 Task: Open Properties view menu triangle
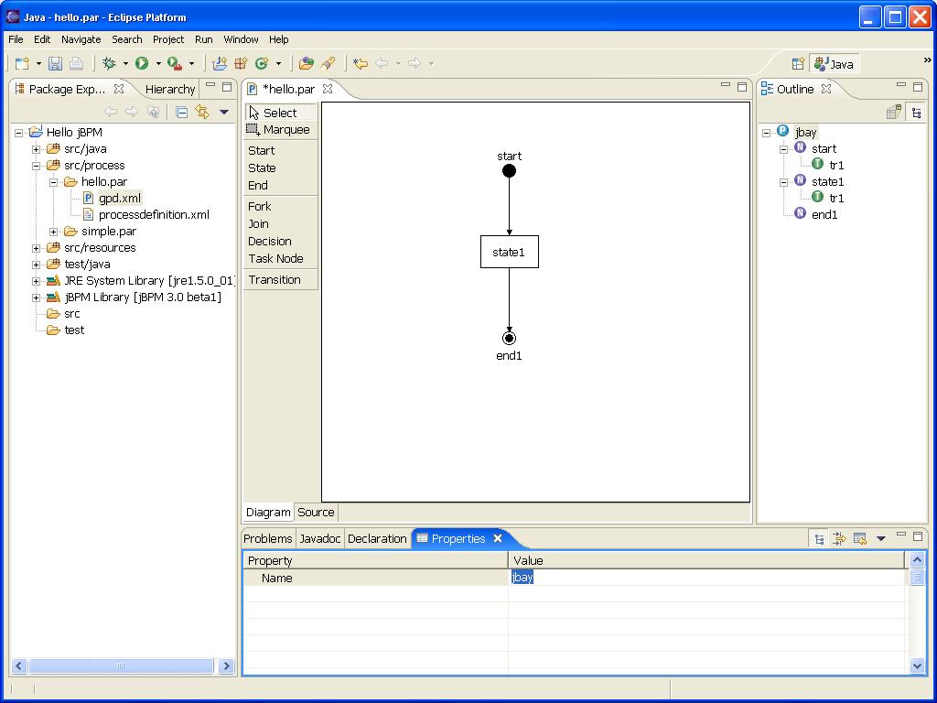tap(880, 538)
